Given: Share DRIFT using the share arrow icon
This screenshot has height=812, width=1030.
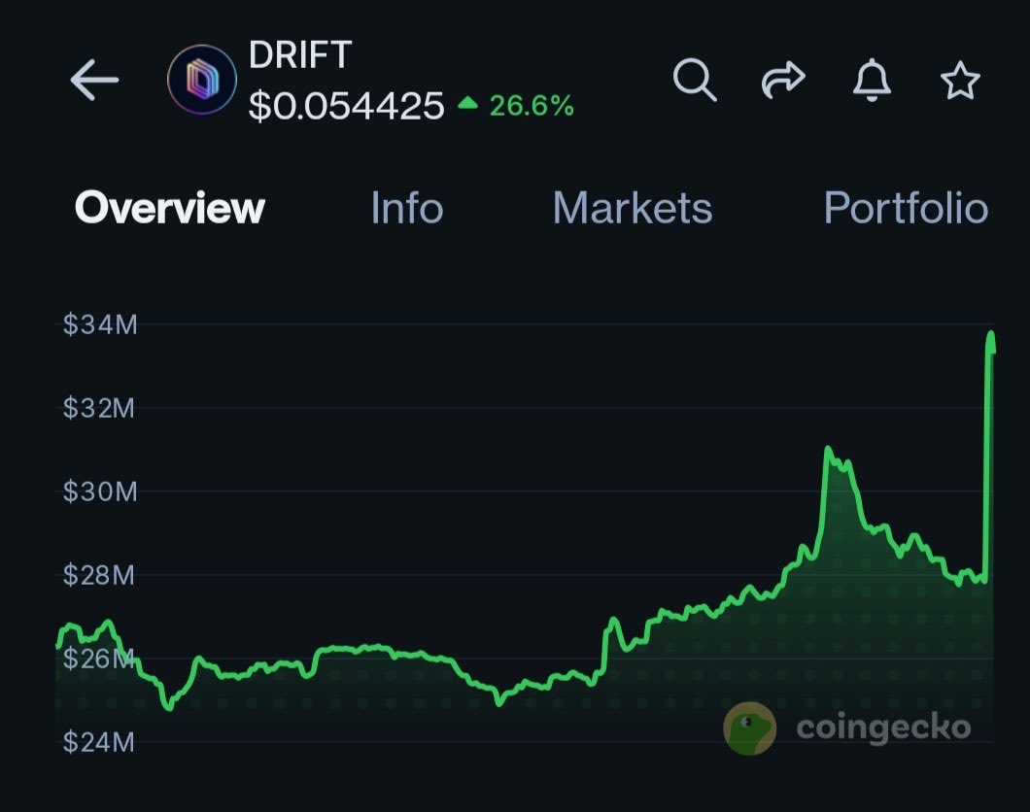Looking at the screenshot, I should point(783,80).
